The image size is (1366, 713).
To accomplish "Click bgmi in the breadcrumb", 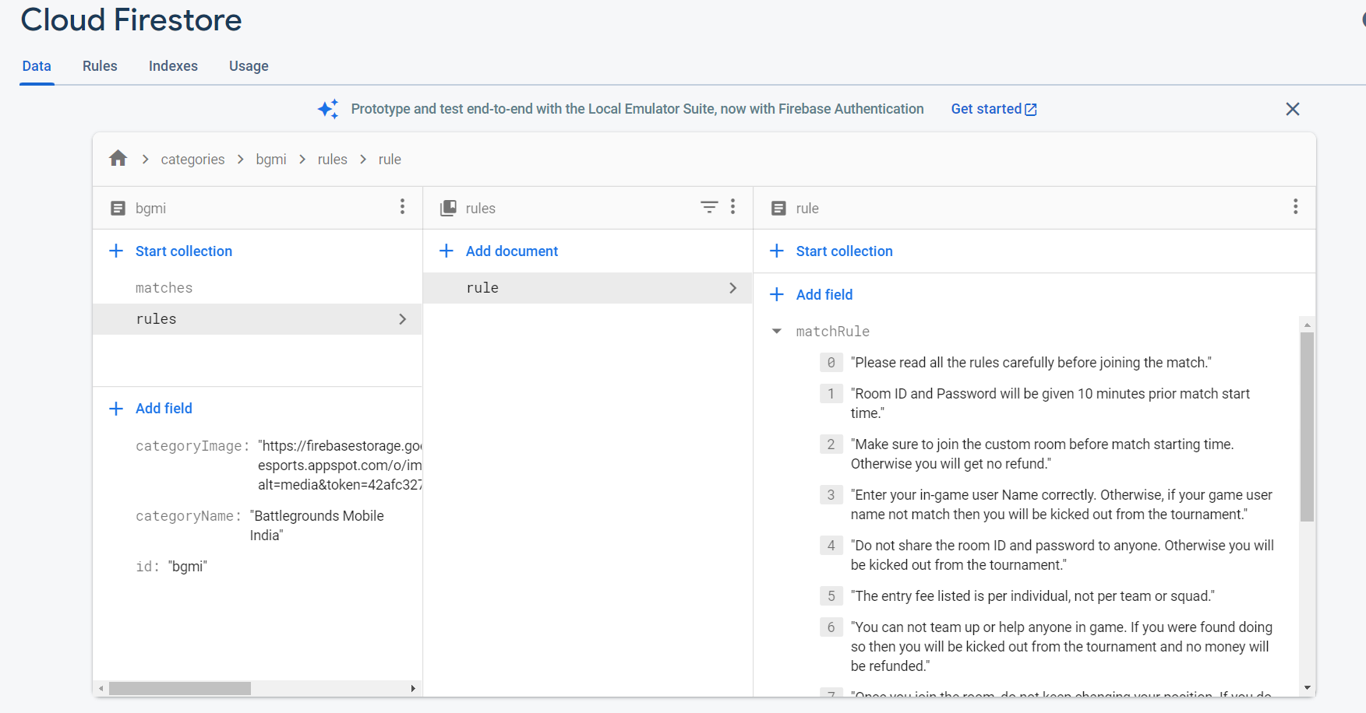I will (271, 160).
